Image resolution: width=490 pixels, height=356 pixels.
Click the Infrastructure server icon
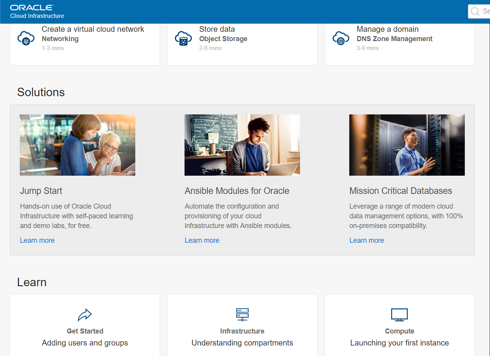(x=242, y=315)
